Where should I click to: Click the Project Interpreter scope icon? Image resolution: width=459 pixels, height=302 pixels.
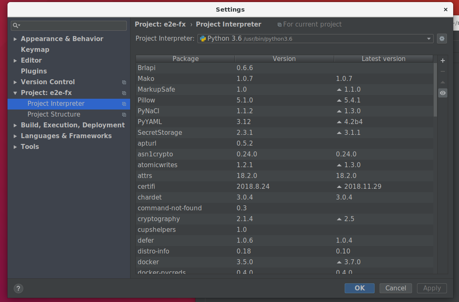tap(124, 104)
